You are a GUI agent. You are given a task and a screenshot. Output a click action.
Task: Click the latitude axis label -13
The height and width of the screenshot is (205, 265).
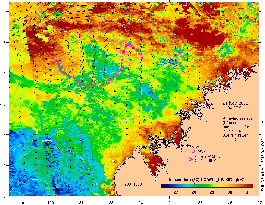[x=3, y=43]
